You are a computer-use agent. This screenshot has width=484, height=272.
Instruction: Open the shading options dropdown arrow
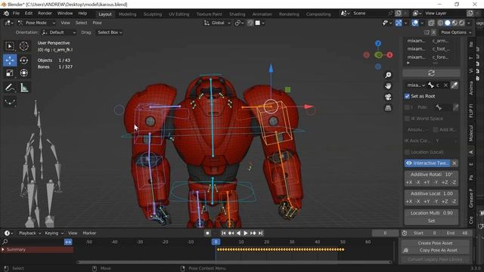pos(469,23)
